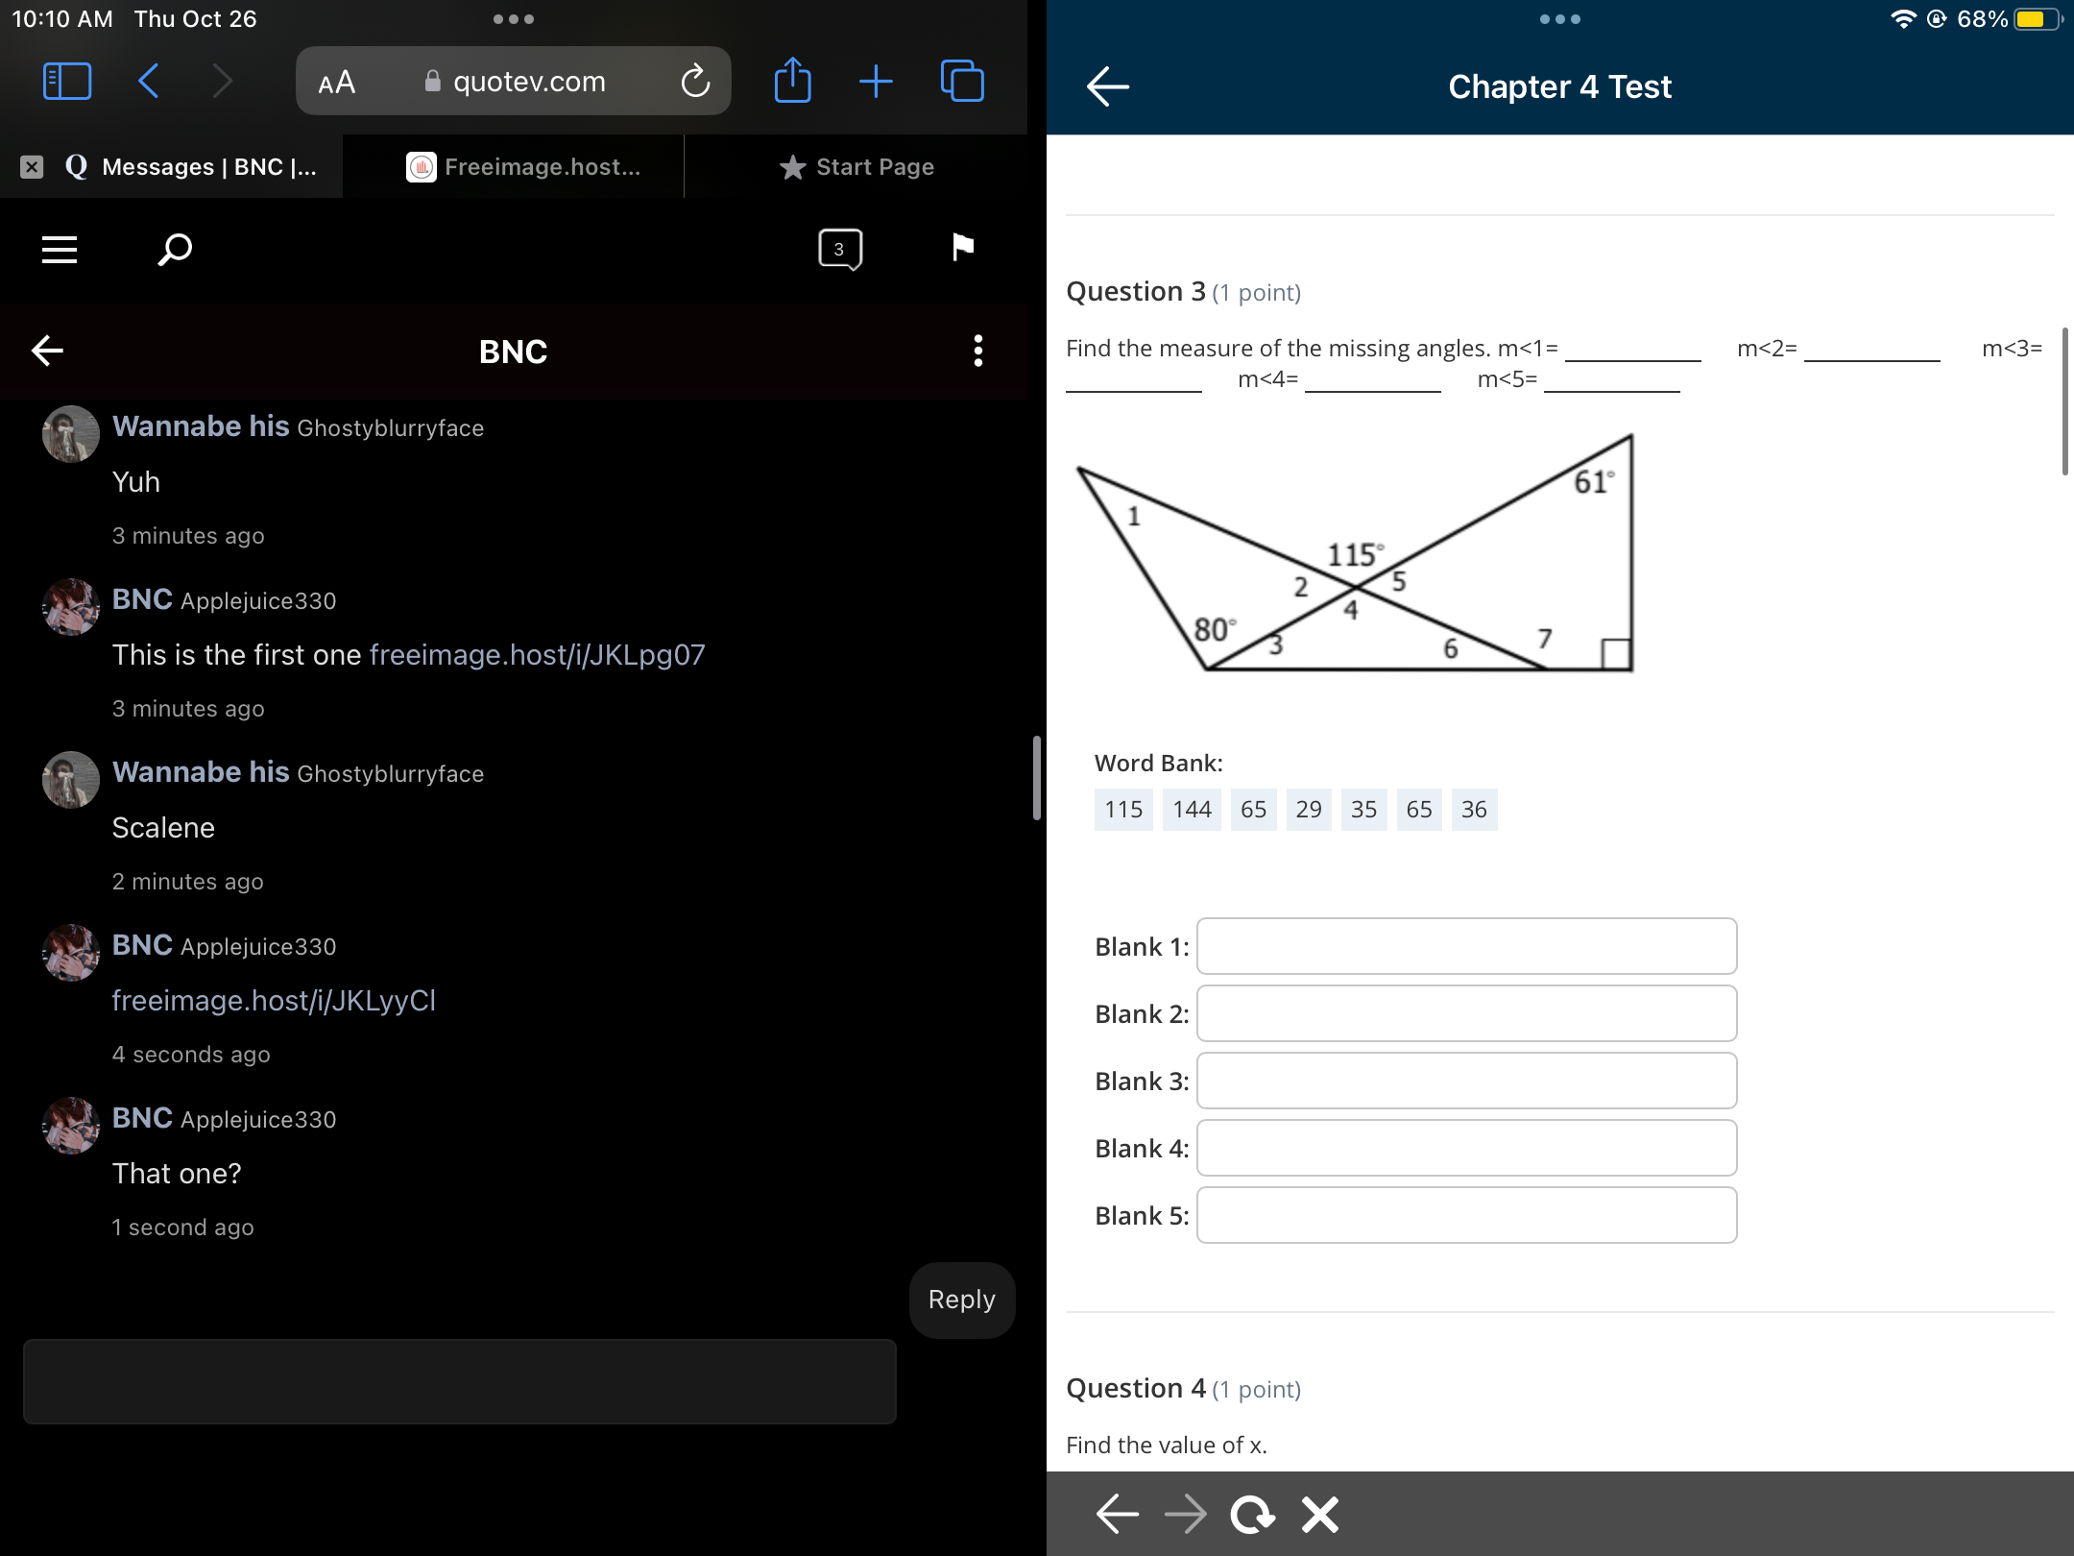Click the flag notifications icon
This screenshot has width=2074, height=1556.
pos(962,248)
